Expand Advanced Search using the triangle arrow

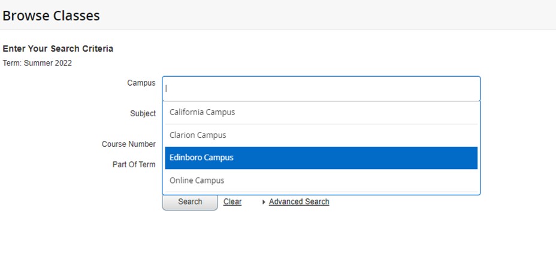click(x=264, y=202)
